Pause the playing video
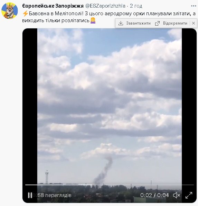Image resolution: width=198 pixels, height=206 pixels. tap(30, 195)
